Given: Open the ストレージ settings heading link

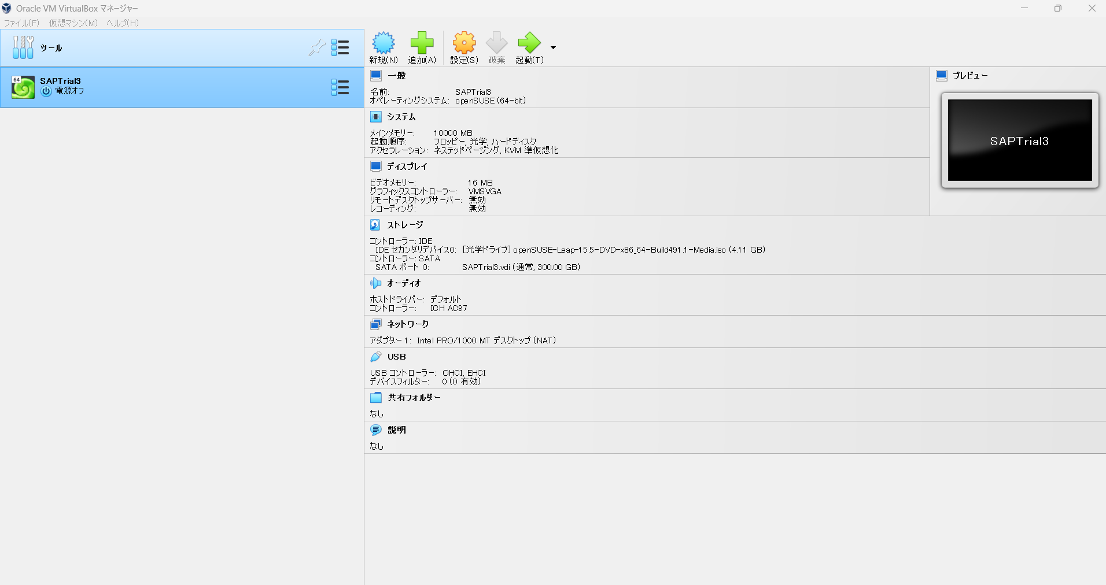Looking at the screenshot, I should [405, 225].
